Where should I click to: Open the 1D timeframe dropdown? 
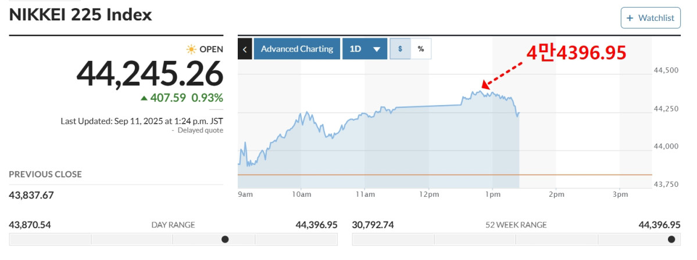click(364, 49)
